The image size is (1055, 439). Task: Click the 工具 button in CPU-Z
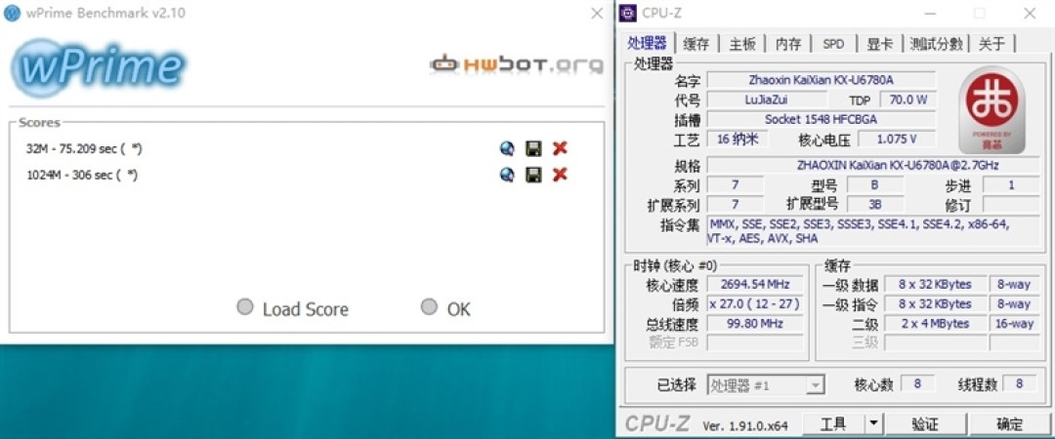coord(833,423)
